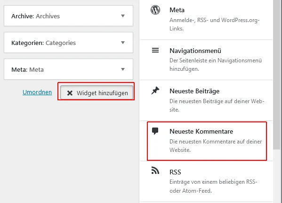Pick the RSS widget title

click(175, 172)
